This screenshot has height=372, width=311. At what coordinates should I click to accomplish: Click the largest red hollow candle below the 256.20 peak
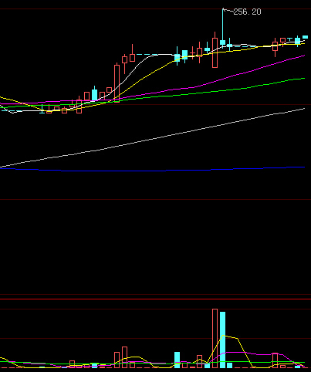click(x=215, y=52)
